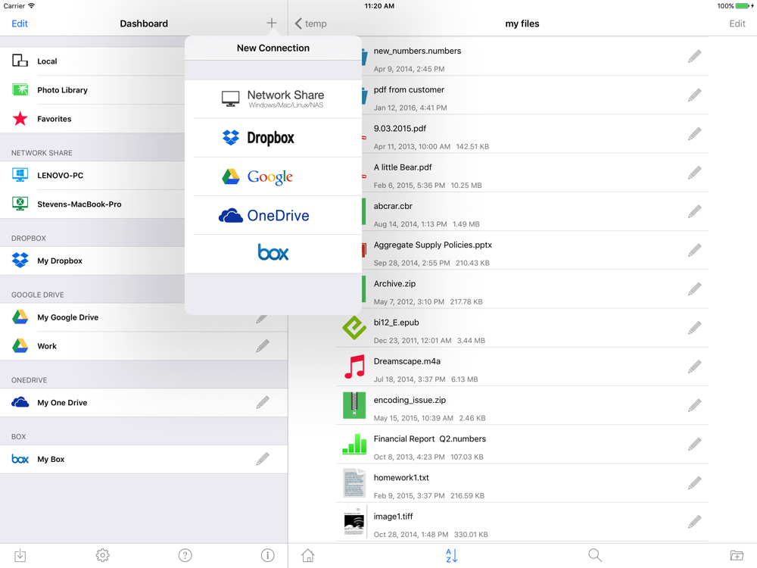
Task: Open the image1.tiff thumbnail
Action: tap(355, 522)
